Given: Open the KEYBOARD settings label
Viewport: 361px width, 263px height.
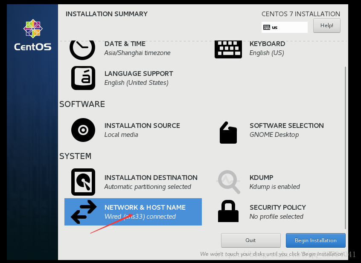Looking at the screenshot, I should point(267,43).
